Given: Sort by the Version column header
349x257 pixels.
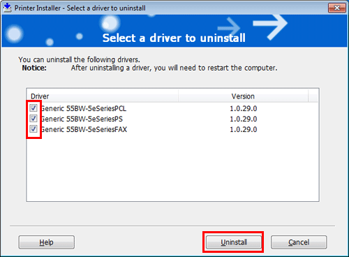Looking at the screenshot, I should [x=243, y=96].
